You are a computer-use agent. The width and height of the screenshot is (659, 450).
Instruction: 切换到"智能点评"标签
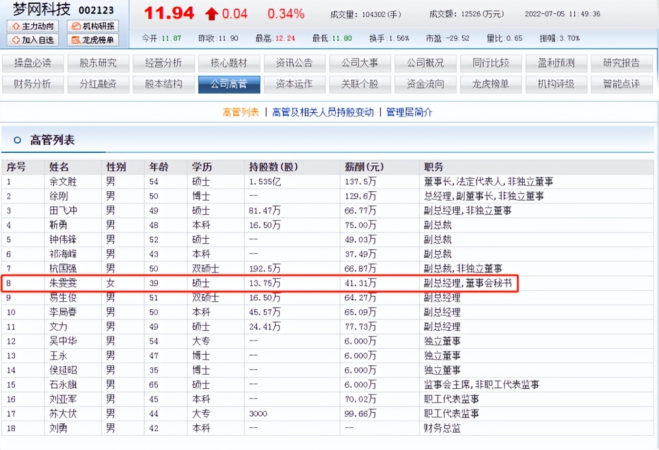point(621,84)
